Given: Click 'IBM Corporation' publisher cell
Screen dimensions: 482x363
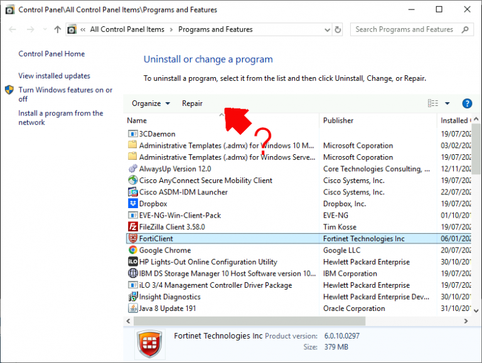Looking at the screenshot, I should point(350,273).
